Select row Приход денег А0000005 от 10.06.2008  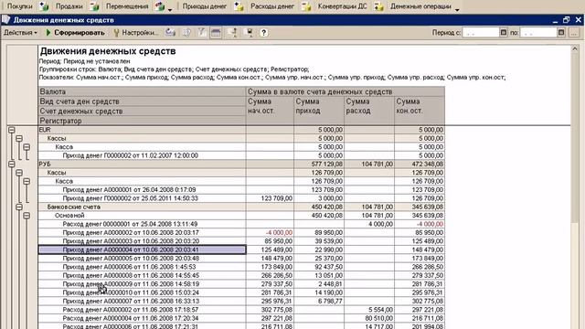[x=142, y=259]
